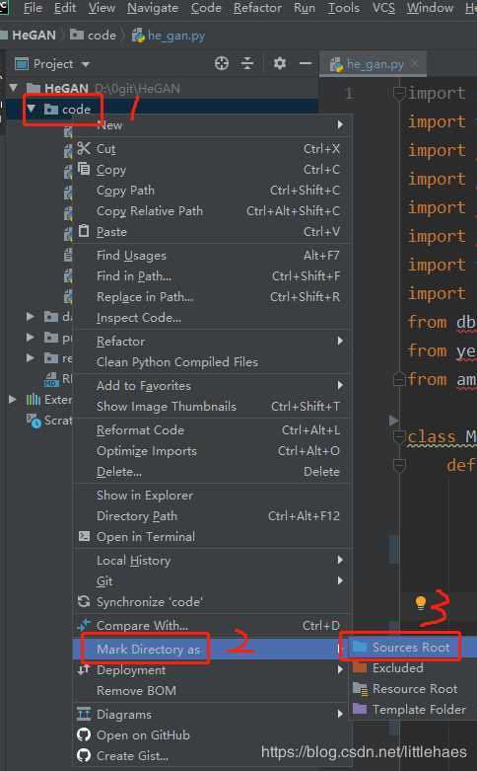Viewport: 477px width, 771px height.
Task: Click the Open on GitHub icon
Action: [84, 734]
